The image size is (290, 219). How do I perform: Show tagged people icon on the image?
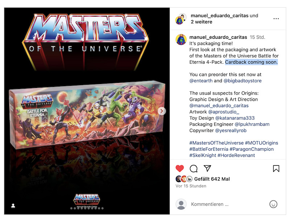tap(13, 206)
